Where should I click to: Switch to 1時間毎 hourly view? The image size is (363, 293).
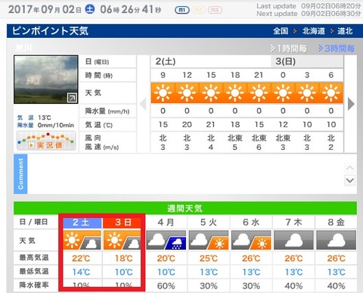[289, 48]
